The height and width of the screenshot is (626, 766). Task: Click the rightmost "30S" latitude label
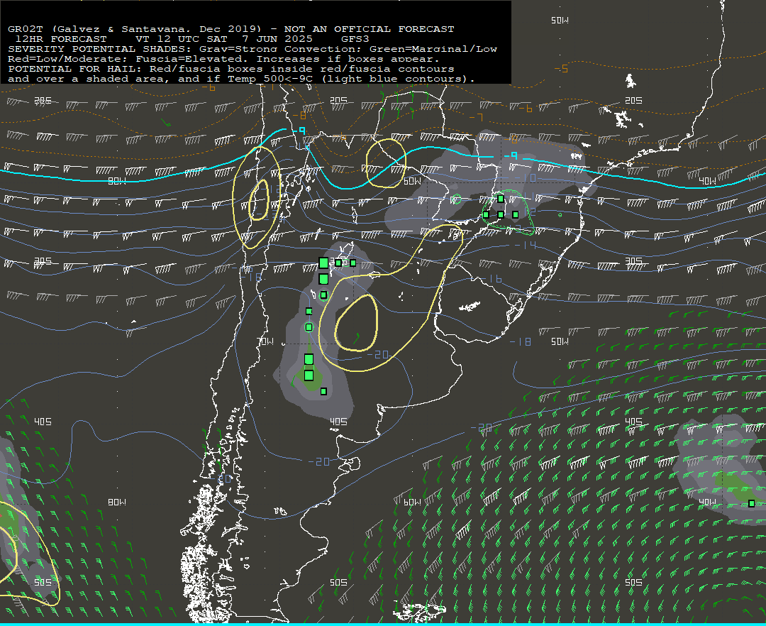(633, 261)
